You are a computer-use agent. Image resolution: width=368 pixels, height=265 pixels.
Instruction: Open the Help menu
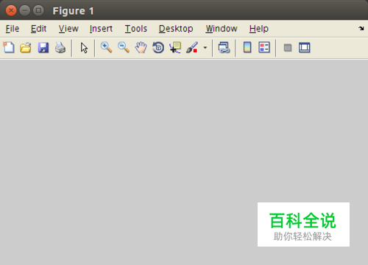click(x=259, y=29)
